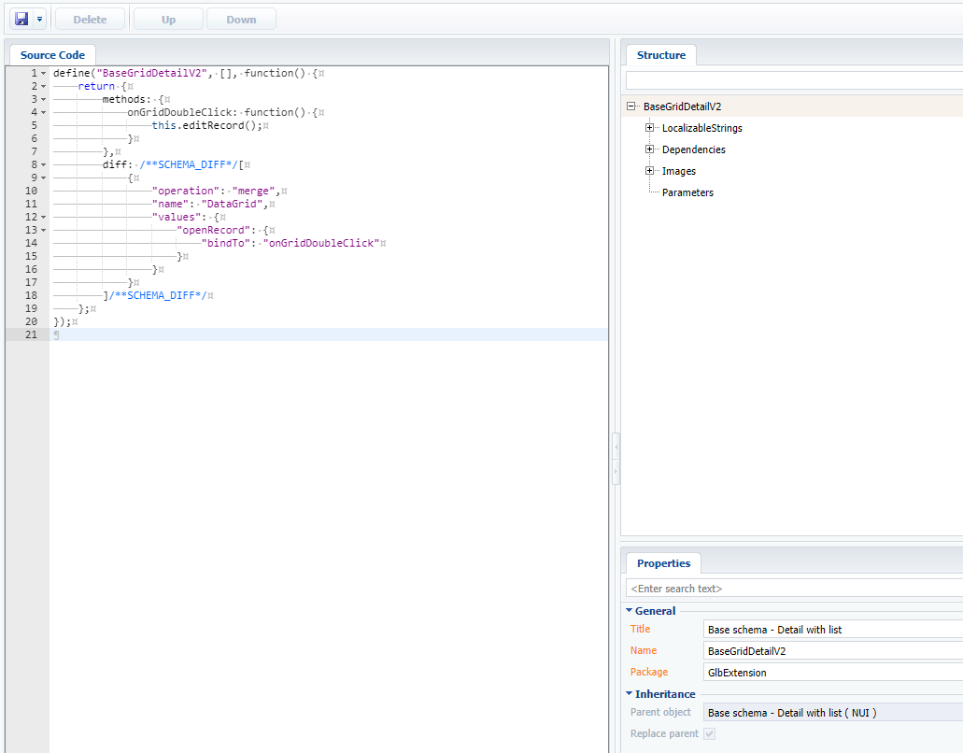
Task: Expand the LocalizableStrings tree node
Action: pyautogui.click(x=650, y=128)
